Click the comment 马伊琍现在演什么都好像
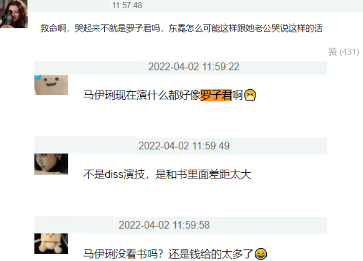This screenshot has width=363, height=261. 170,95
